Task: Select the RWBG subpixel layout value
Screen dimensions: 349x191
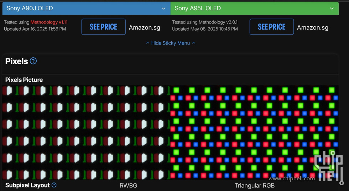Action: 128,185
